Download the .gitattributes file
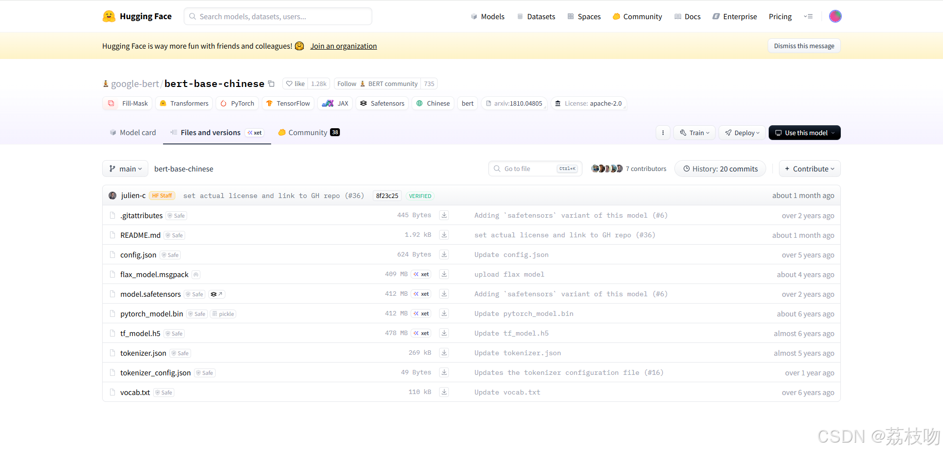Image resolution: width=943 pixels, height=452 pixels. tap(444, 215)
